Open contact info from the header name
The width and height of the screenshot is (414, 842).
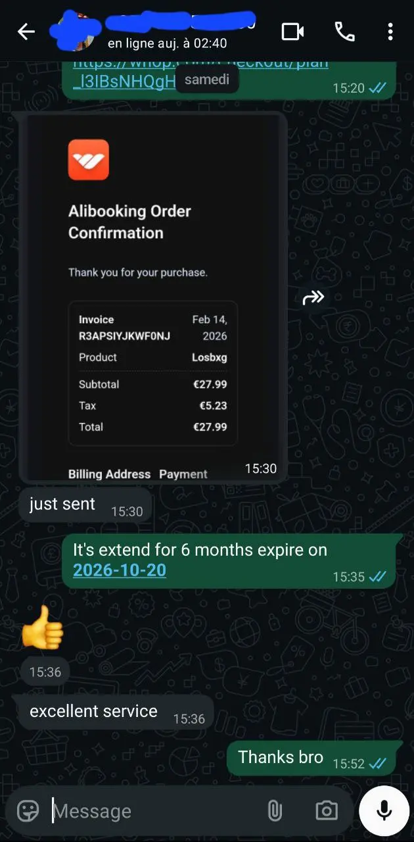pyautogui.click(x=177, y=26)
